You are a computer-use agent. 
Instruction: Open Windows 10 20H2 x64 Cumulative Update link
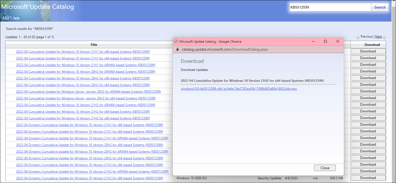pos(83,85)
